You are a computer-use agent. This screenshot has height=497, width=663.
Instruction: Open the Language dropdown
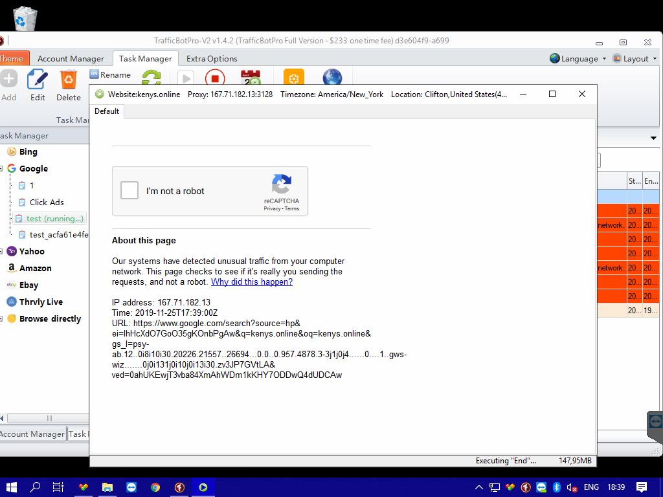coord(578,58)
